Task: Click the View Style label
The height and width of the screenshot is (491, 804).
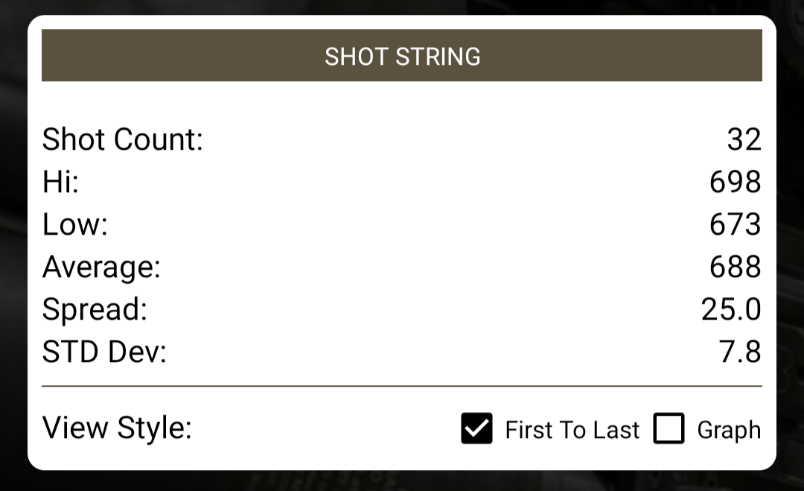Action: pyautogui.click(x=117, y=428)
